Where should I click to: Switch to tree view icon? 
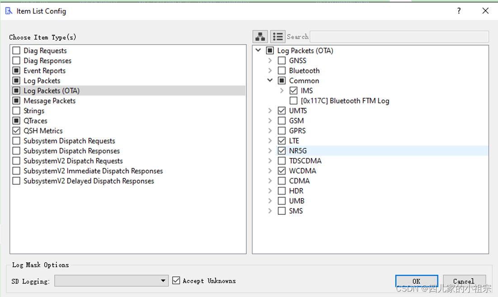[x=260, y=37]
